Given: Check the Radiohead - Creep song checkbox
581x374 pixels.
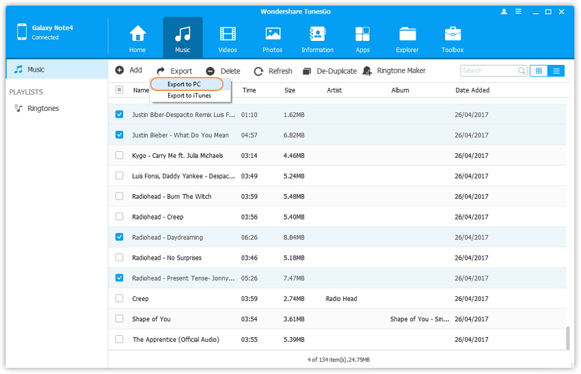Looking at the screenshot, I should (120, 217).
